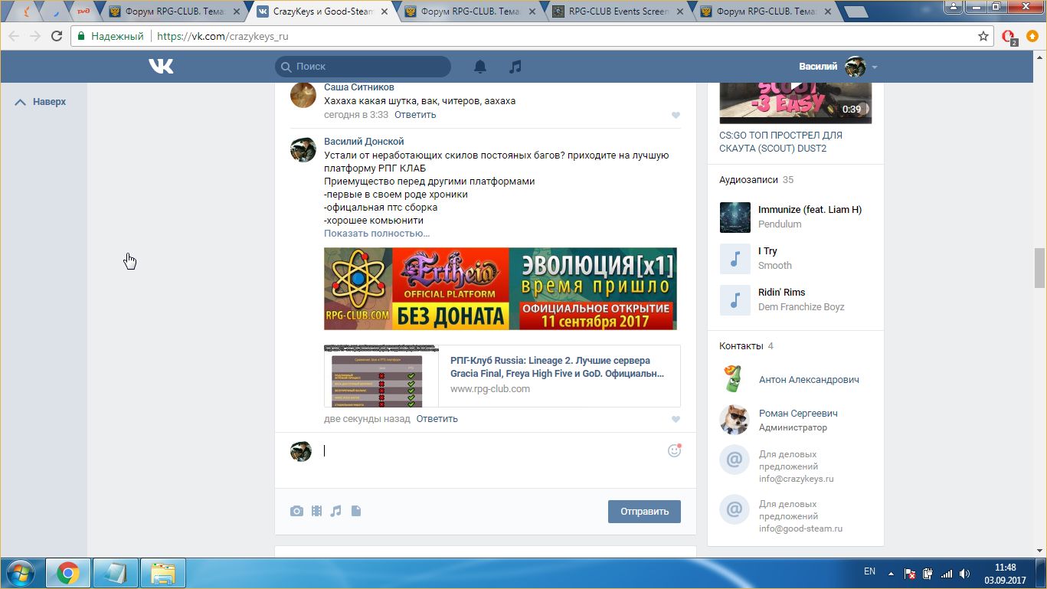Open the Windows Start menu
Image resolution: width=1047 pixels, height=589 pixels.
[20, 573]
